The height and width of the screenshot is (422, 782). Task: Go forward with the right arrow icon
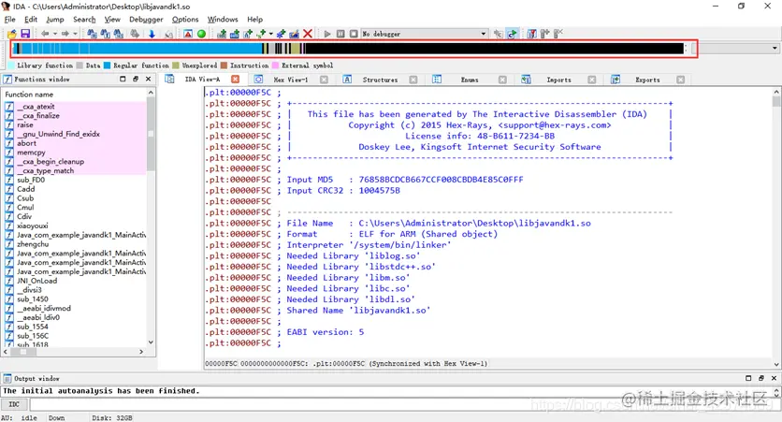coord(65,34)
